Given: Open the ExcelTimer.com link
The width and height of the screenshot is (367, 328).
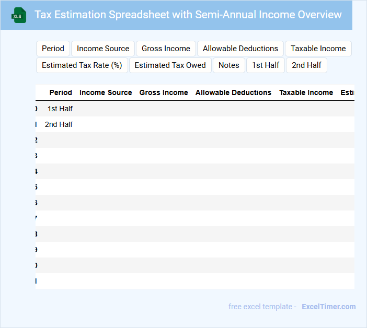Looking at the screenshot, I should 328,307.
